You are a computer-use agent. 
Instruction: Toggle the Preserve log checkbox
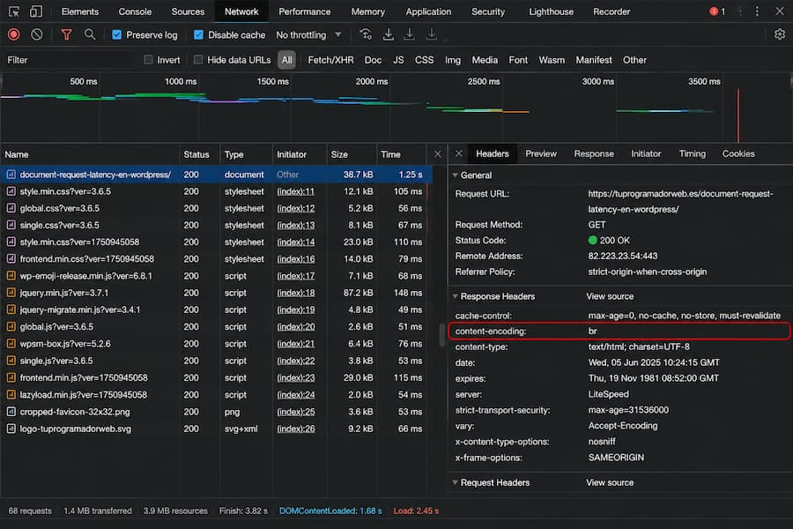coord(117,34)
